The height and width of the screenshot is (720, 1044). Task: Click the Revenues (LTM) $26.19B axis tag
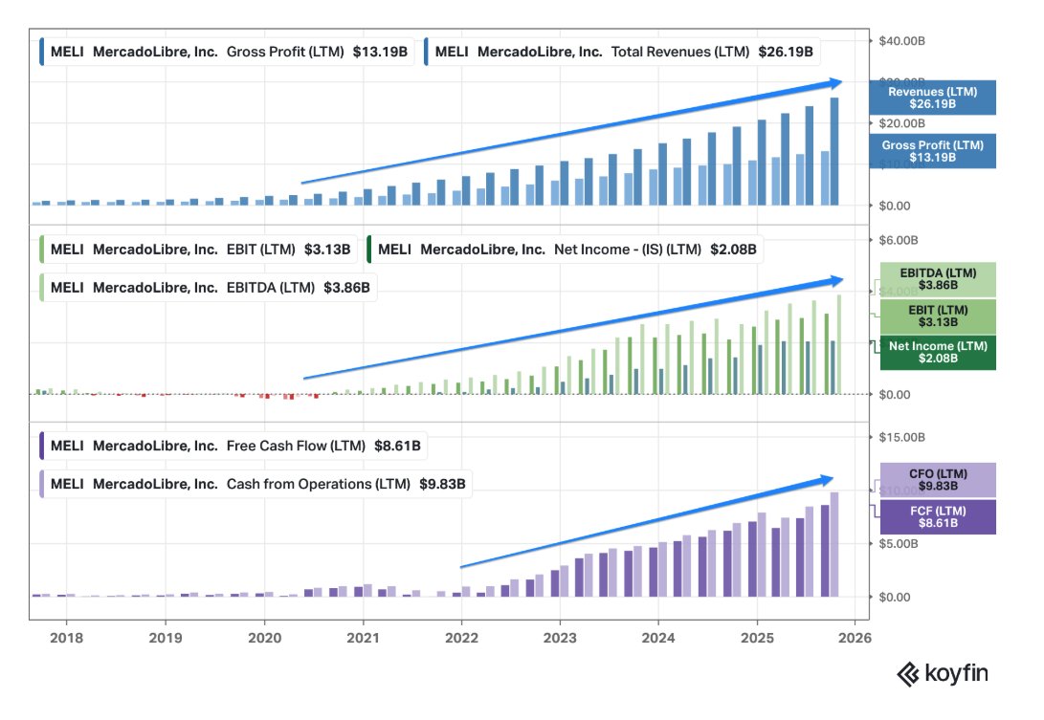pyautogui.click(x=933, y=98)
